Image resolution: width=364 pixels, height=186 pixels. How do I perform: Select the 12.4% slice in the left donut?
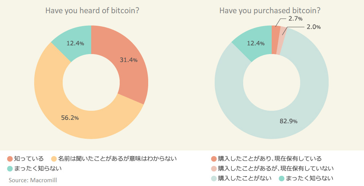tap(75, 43)
